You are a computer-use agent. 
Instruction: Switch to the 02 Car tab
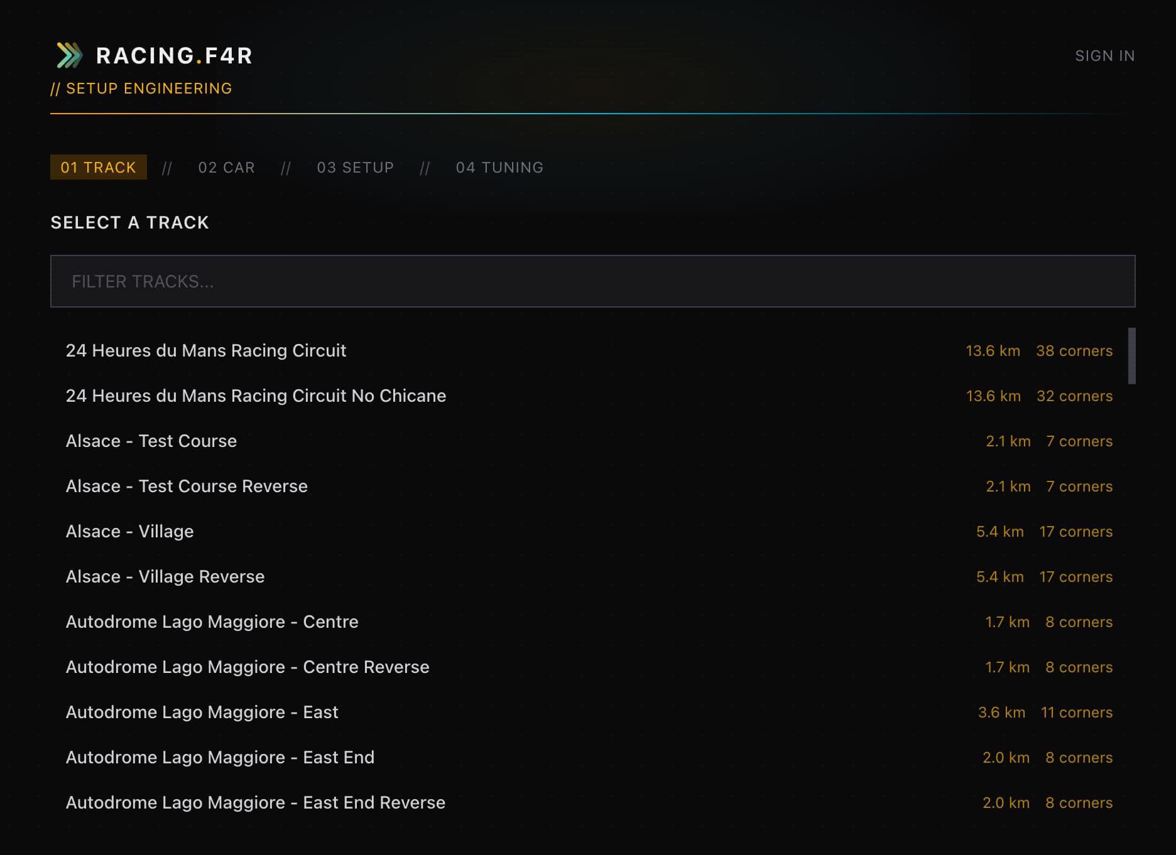coord(226,168)
